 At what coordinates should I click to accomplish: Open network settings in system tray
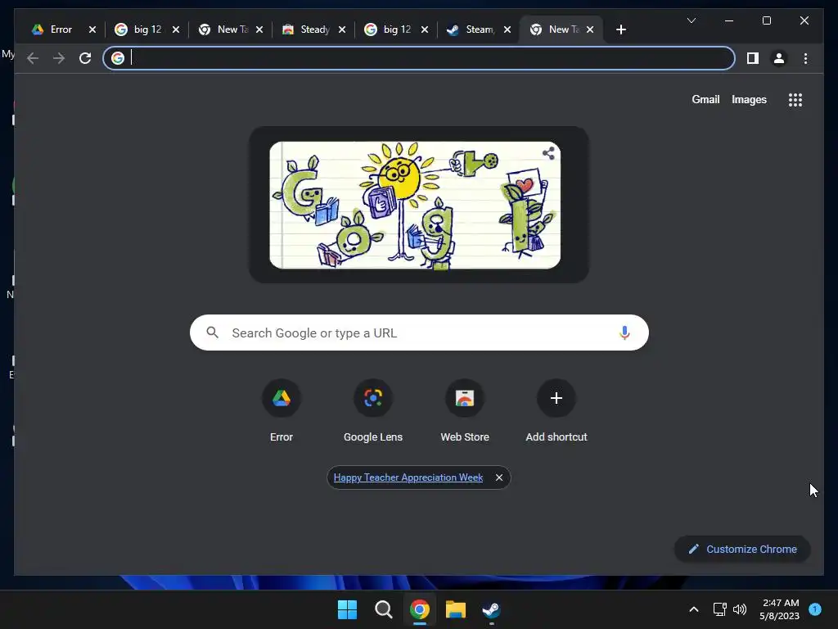click(x=720, y=609)
